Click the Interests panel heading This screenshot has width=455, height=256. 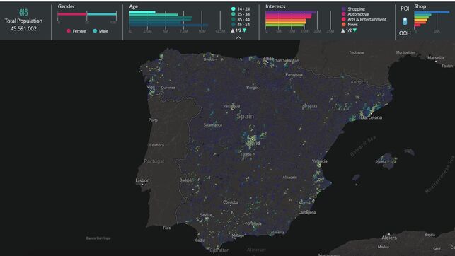point(275,6)
